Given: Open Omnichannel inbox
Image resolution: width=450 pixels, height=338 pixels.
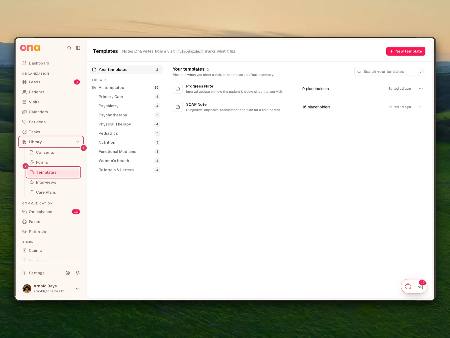Looking at the screenshot, I should [x=51, y=212].
